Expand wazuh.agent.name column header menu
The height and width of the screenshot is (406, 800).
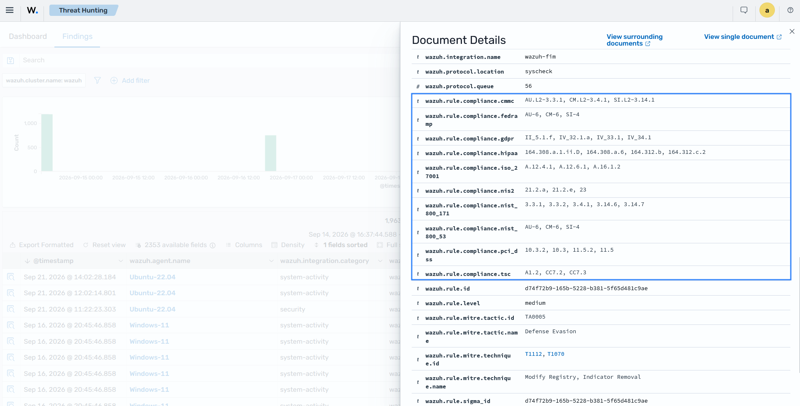click(x=271, y=261)
